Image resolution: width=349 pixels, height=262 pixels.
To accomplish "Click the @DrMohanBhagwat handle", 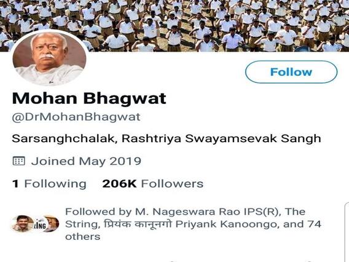I will click(76, 117).
